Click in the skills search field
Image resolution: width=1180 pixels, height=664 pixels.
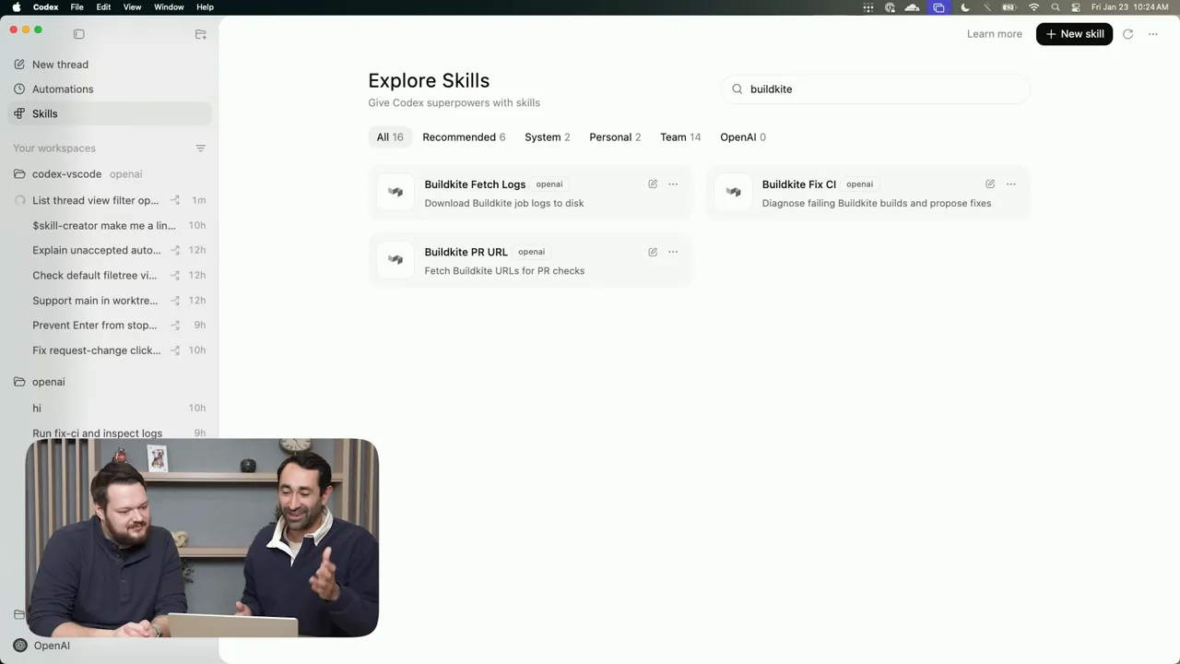click(875, 89)
